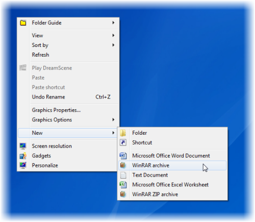
Task: Create a new Text Document
Action: point(172,175)
